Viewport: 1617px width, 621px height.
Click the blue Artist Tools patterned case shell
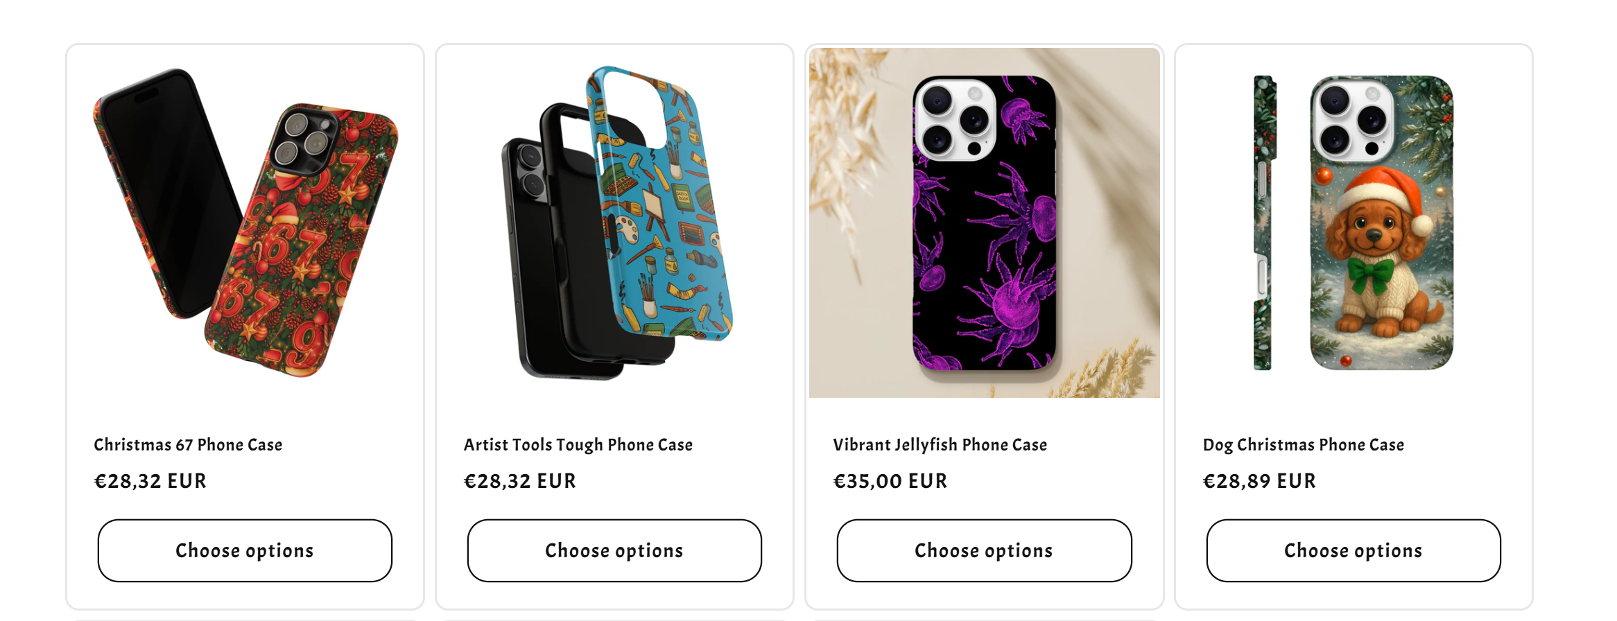[x=659, y=203]
